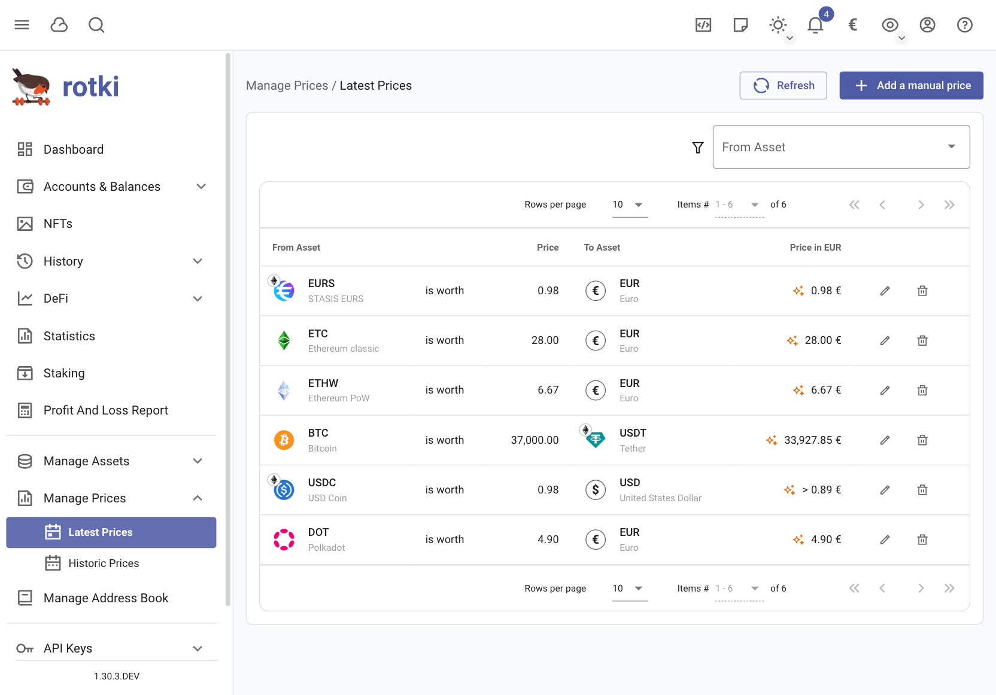Open the hamburger navigation menu
The image size is (996, 695).
click(x=22, y=25)
